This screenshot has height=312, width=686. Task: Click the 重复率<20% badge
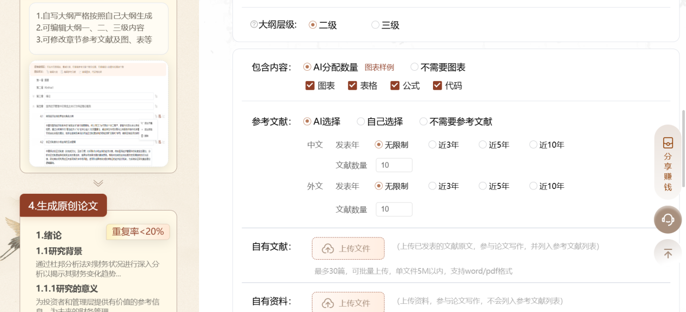[x=138, y=232]
